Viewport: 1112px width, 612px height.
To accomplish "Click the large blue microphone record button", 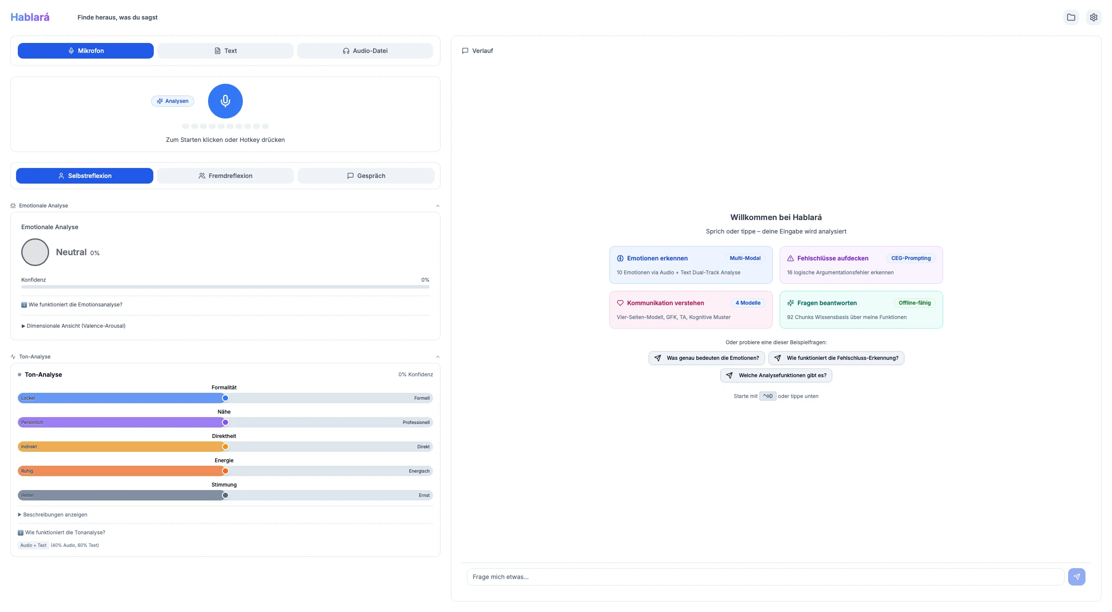I will [225, 101].
